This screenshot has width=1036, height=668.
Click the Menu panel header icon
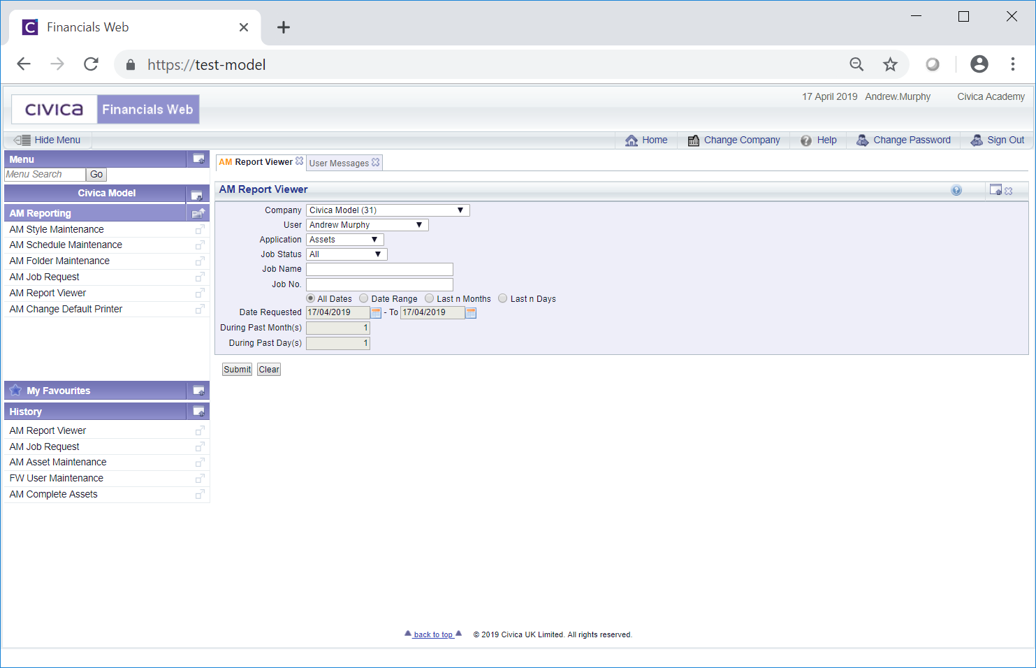coord(198,159)
